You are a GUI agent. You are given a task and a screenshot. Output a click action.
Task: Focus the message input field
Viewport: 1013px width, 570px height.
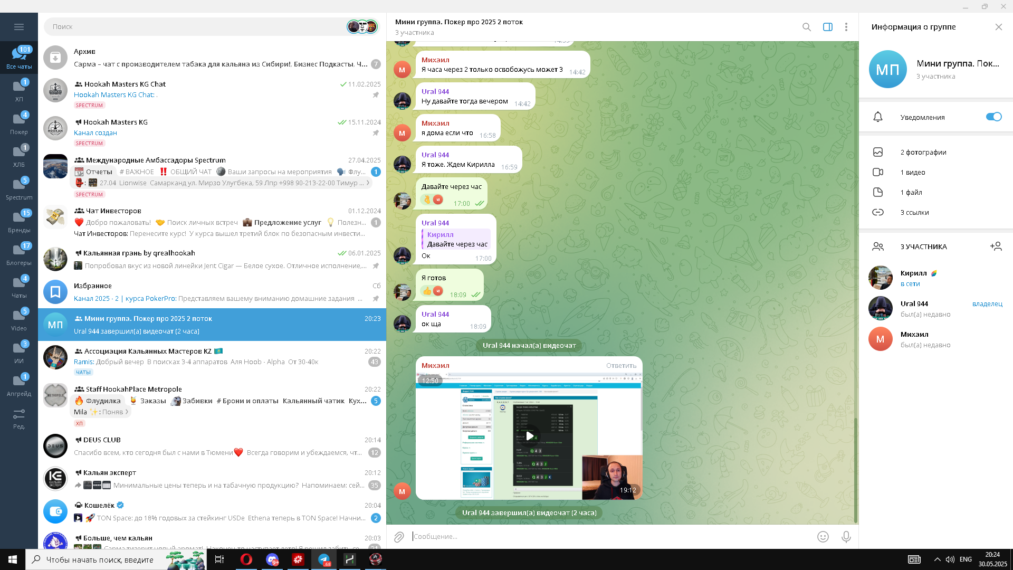[612, 537]
